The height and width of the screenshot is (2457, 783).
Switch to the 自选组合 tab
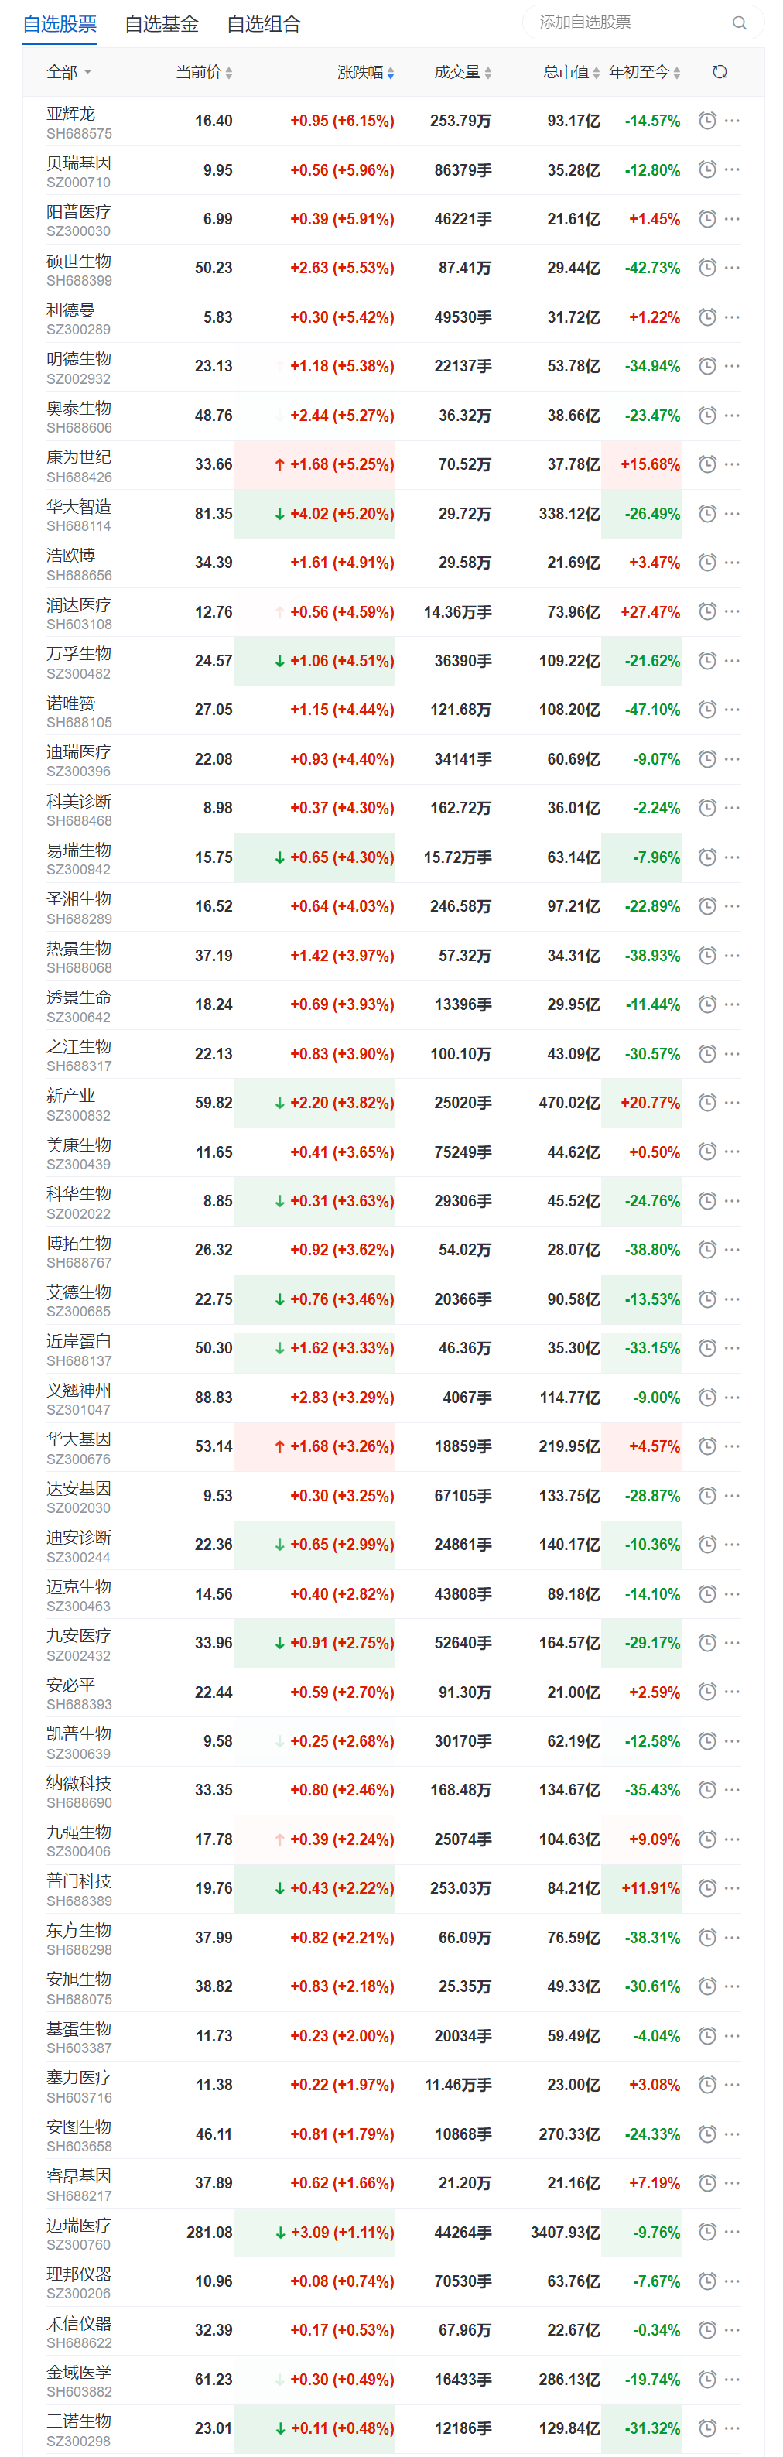click(263, 24)
